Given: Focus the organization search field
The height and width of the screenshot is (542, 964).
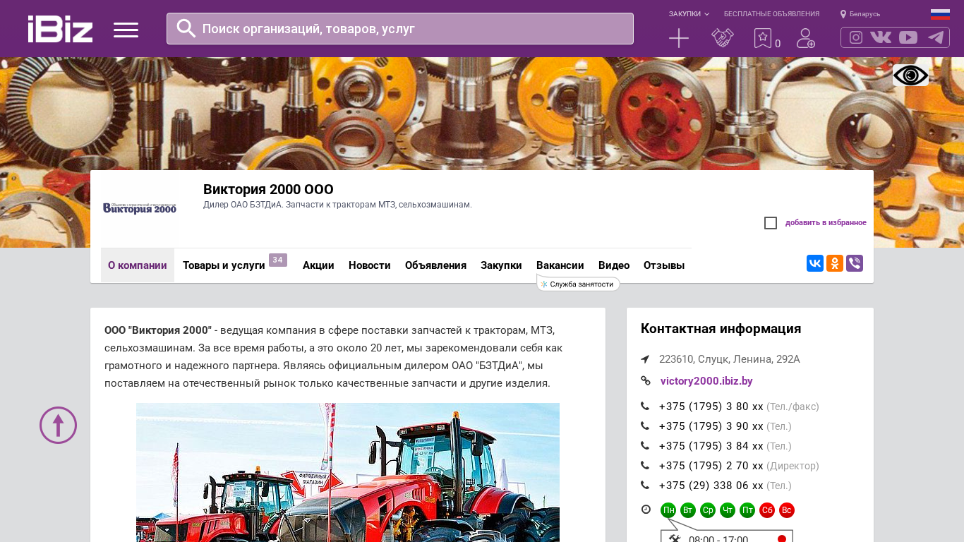Looking at the screenshot, I should pos(400,29).
